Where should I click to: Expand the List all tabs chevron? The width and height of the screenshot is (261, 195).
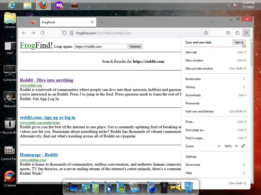(211, 22)
